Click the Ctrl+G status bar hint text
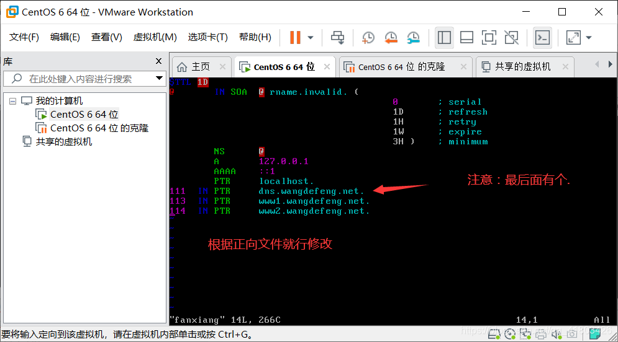The height and width of the screenshot is (342, 618). tap(127, 335)
